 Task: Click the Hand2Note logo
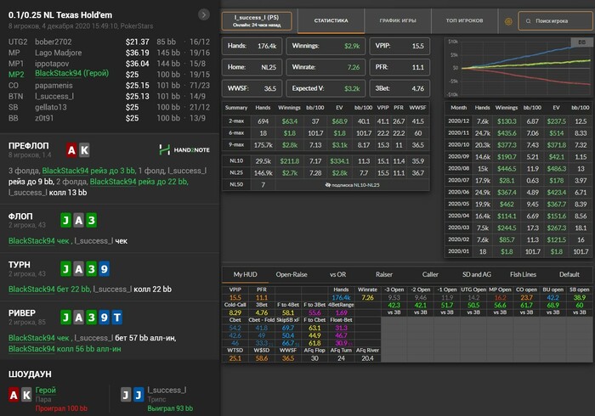(184, 149)
